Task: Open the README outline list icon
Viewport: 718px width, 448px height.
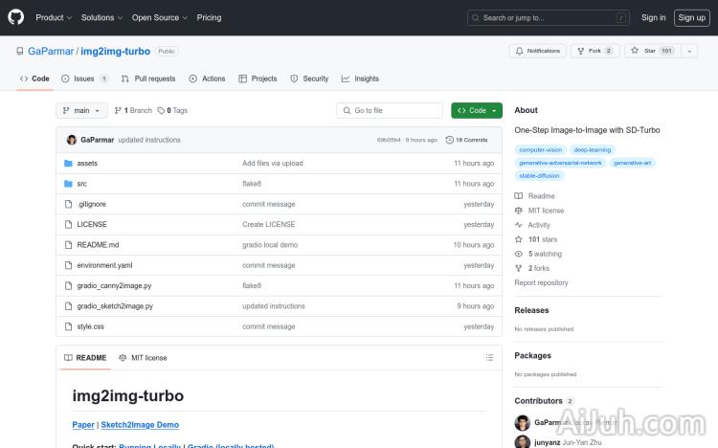Action: pos(490,358)
